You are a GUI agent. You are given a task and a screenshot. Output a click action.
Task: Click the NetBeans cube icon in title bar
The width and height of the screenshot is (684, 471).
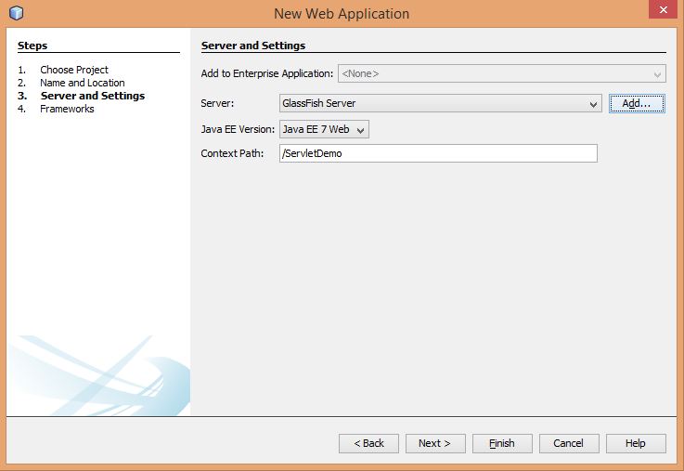(x=16, y=13)
